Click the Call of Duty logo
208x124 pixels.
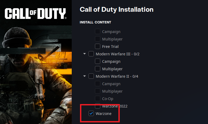35,14
